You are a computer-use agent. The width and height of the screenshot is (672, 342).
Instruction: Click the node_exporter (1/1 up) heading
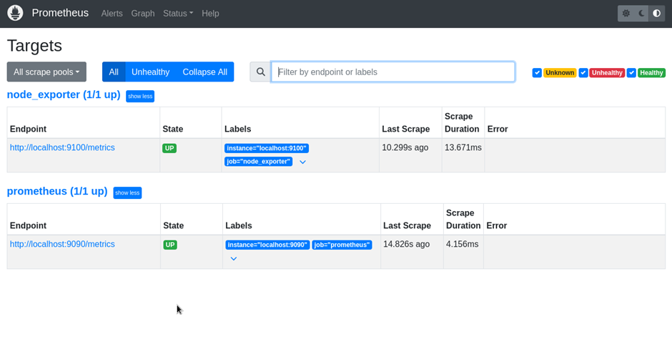(64, 94)
